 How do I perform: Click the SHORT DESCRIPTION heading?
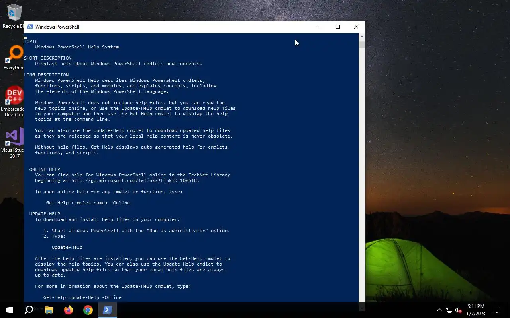pyautogui.click(x=48, y=58)
